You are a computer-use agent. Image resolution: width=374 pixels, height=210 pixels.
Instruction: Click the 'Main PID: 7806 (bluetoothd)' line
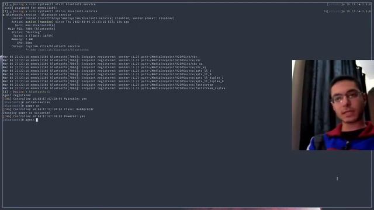click(x=31, y=29)
